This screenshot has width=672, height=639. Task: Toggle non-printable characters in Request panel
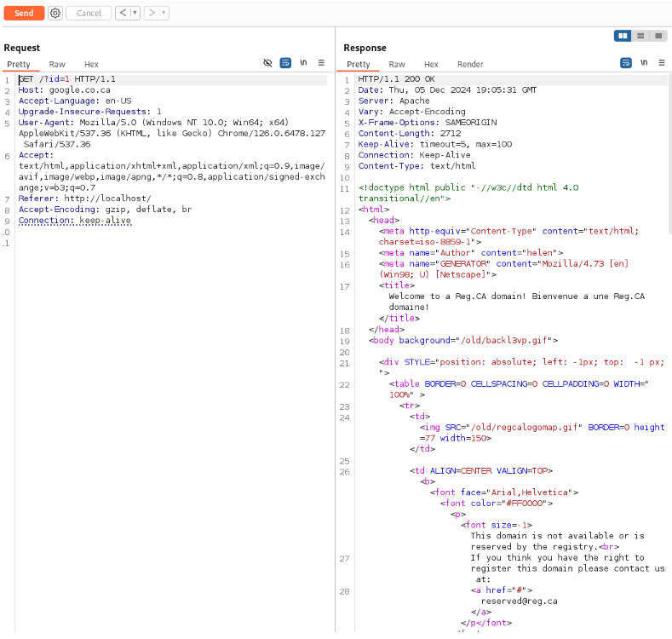point(303,63)
